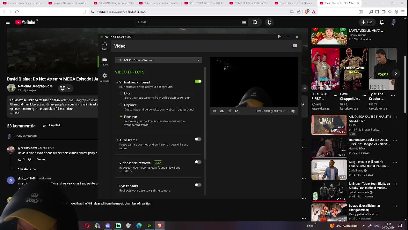The image size is (408, 230).
Task: Open NVIDIA Broadcast Settings gear
Action: 105,77
